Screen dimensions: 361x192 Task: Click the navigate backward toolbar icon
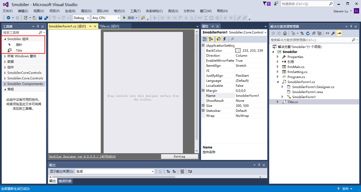tap(8, 18)
